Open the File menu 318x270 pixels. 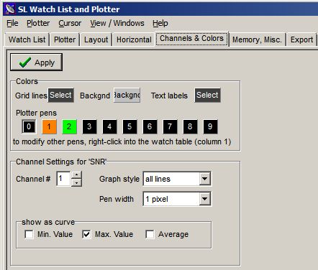coord(12,23)
